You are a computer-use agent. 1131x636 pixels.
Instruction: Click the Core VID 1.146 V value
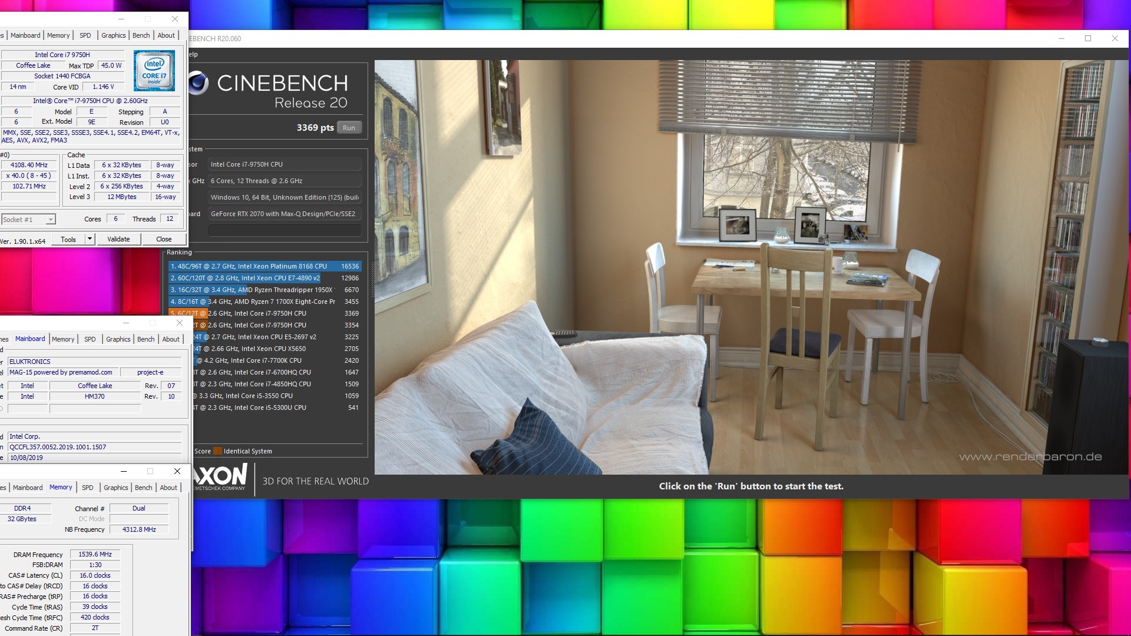[104, 87]
